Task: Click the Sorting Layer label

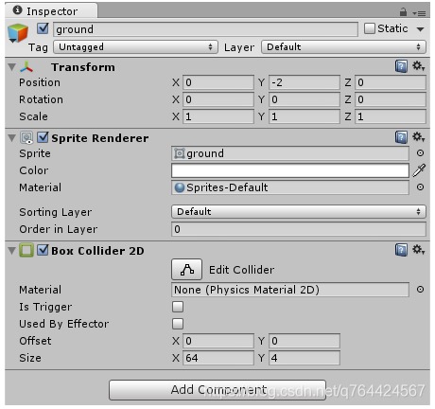Action: [x=56, y=212]
